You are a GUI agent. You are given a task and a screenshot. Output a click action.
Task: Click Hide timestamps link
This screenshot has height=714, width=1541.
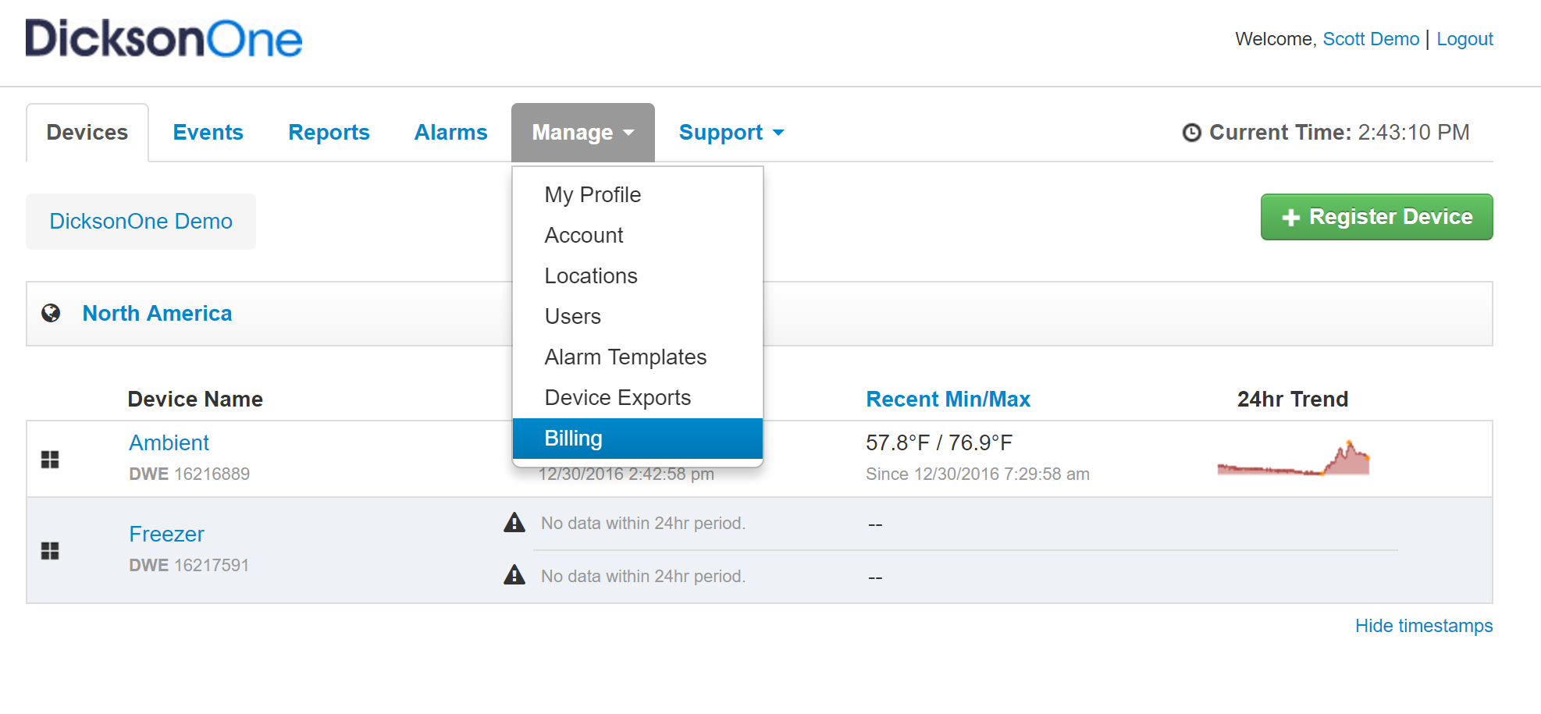[1424, 626]
